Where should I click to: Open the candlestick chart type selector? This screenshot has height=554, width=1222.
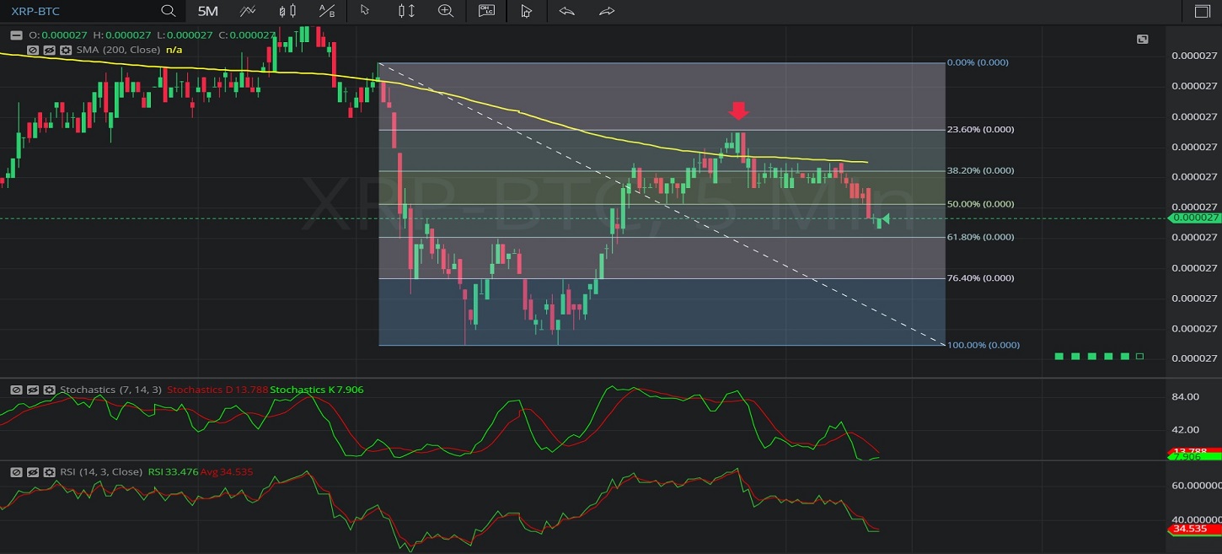(x=287, y=11)
